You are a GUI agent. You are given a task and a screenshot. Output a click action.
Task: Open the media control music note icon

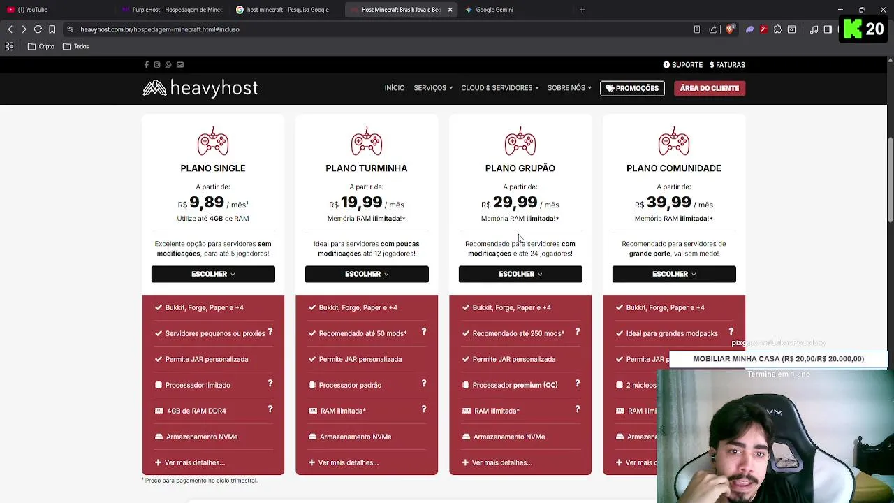pyautogui.click(x=814, y=29)
